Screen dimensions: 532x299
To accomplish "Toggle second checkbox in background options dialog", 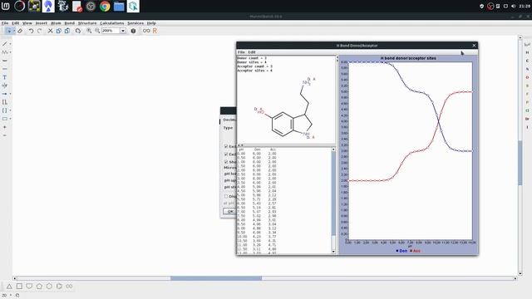I will click(226, 154).
